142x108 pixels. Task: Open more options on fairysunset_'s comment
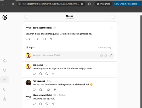coord(112,81)
